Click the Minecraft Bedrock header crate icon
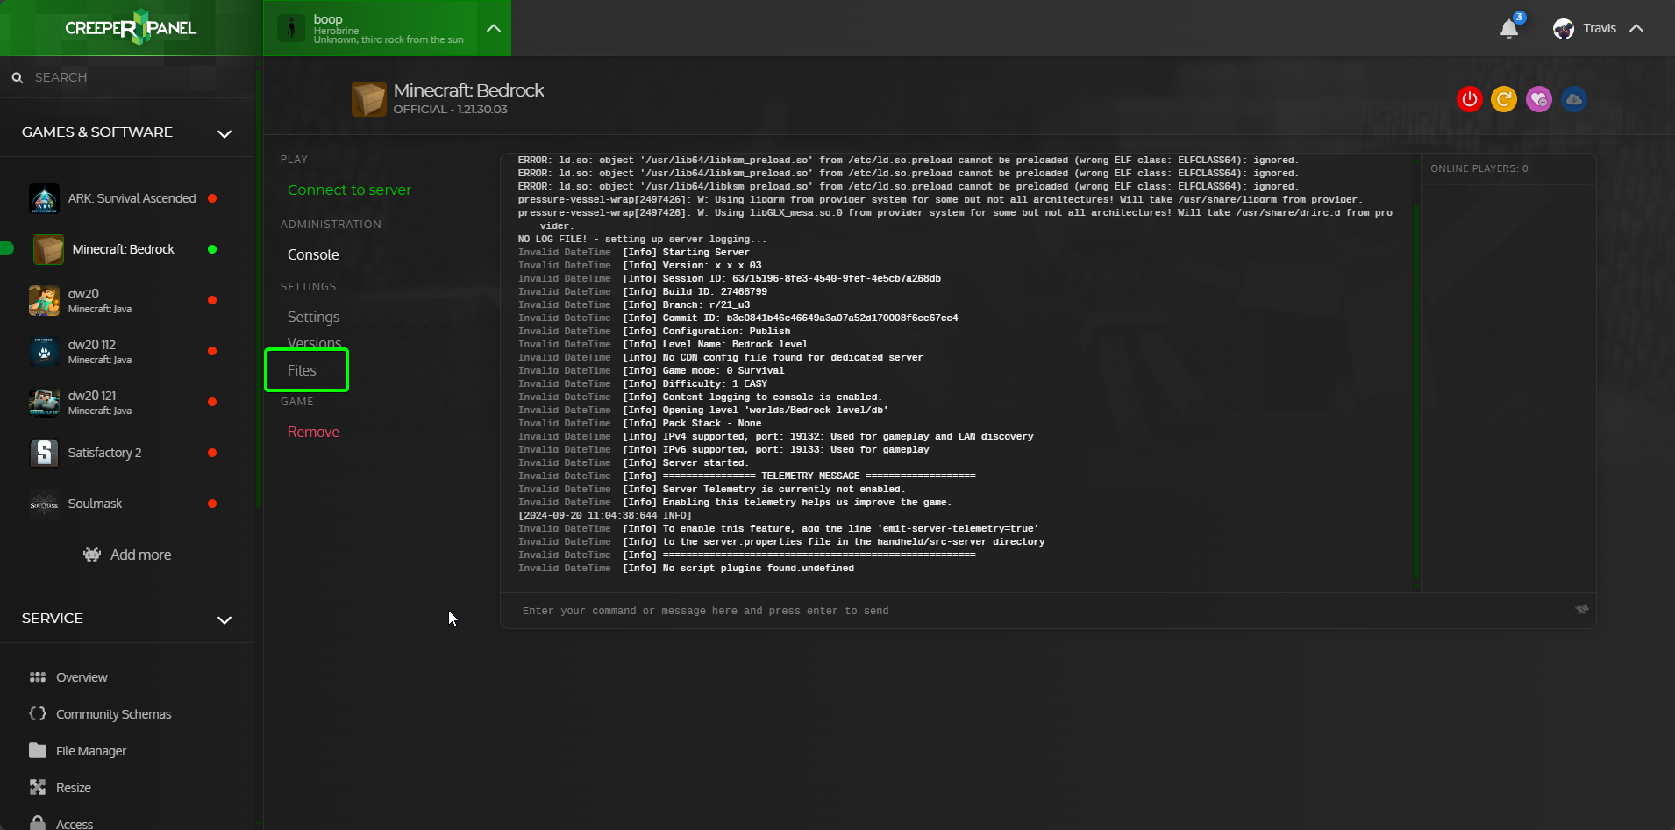The image size is (1675, 830). coord(369,99)
